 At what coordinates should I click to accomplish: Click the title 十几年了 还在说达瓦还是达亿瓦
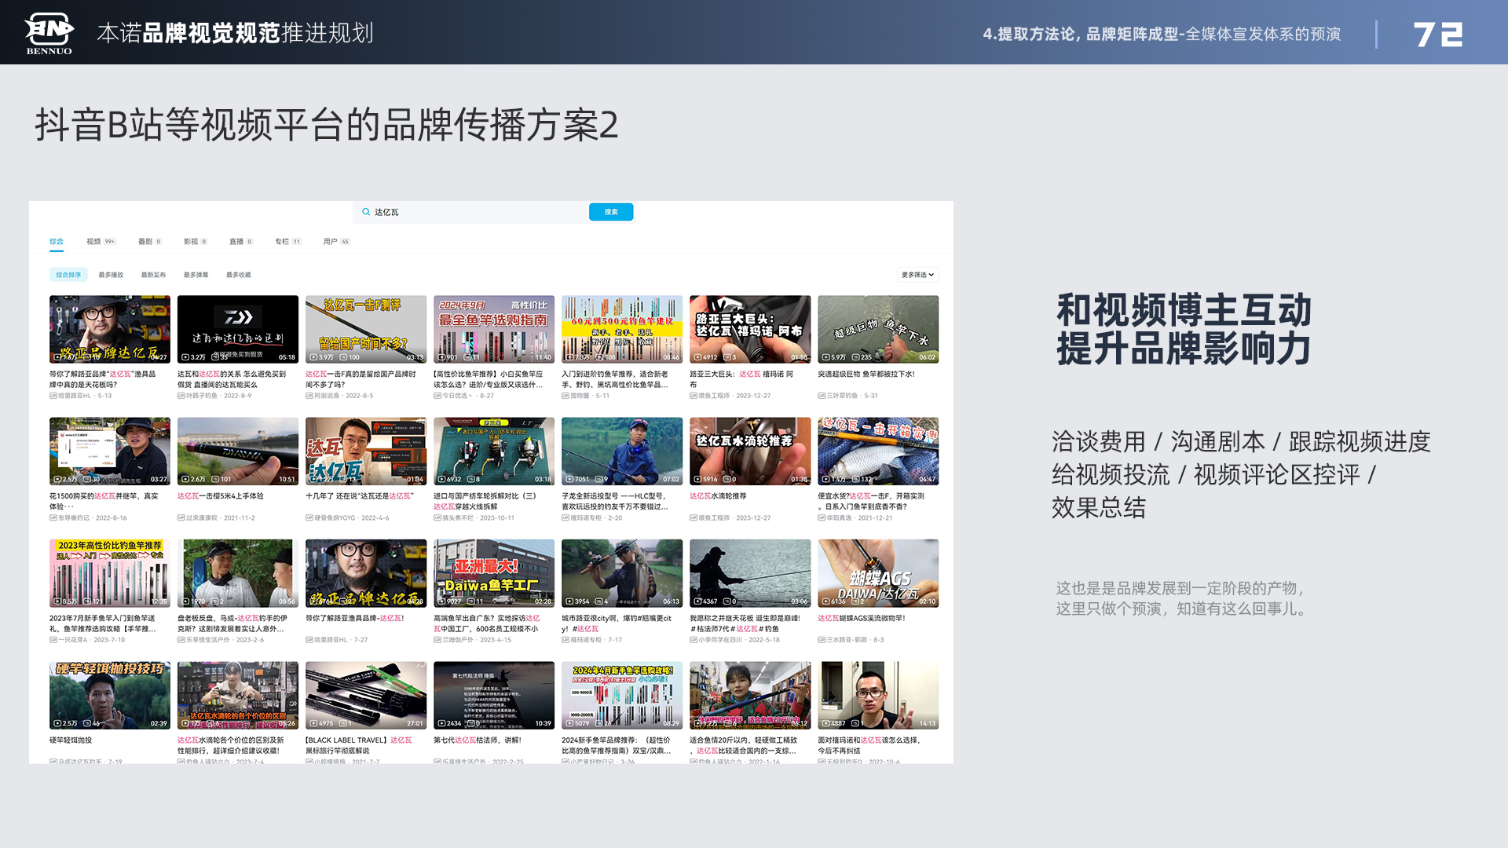tap(359, 496)
